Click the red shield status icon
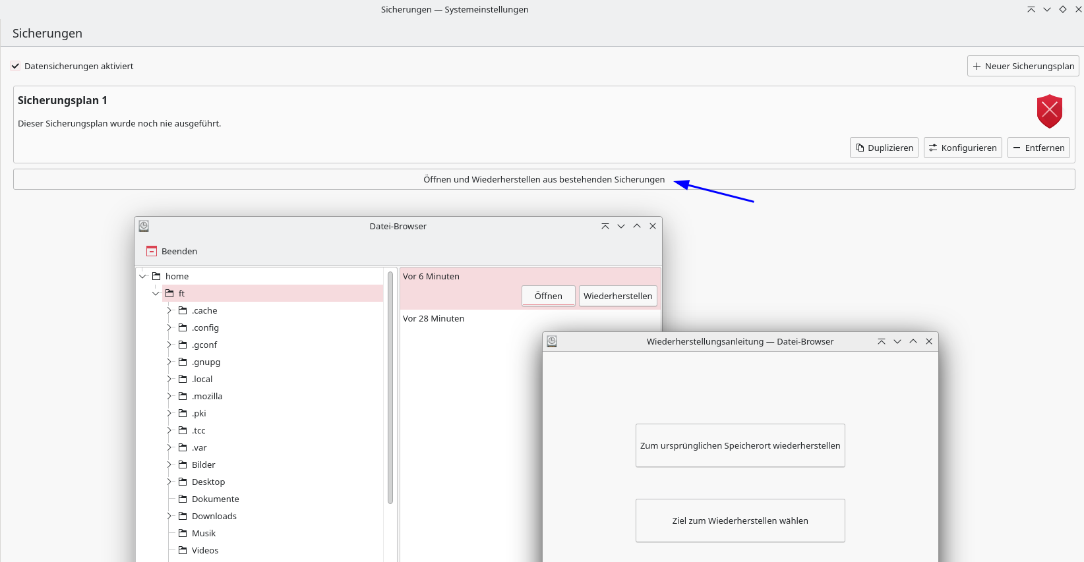The image size is (1084, 562). [x=1049, y=111]
